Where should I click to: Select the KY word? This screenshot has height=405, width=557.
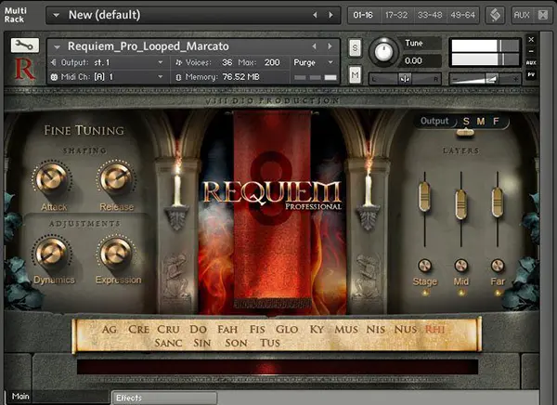click(x=317, y=330)
